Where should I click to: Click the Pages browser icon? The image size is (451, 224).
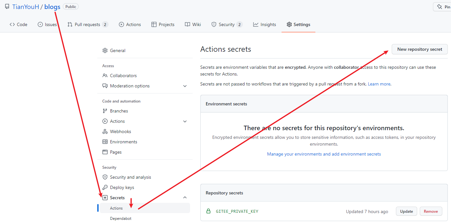[105, 152]
